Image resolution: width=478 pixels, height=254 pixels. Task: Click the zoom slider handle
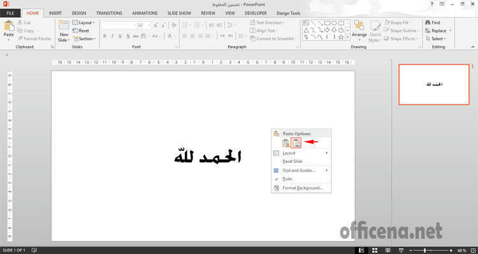424,250
